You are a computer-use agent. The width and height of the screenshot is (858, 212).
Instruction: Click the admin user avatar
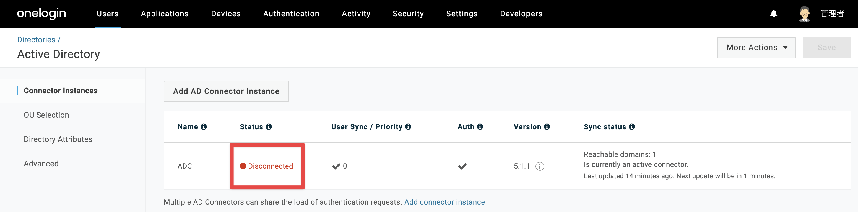pyautogui.click(x=804, y=14)
